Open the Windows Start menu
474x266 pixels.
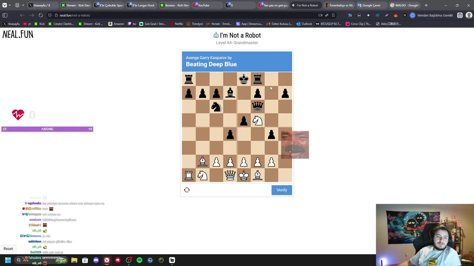(8, 260)
